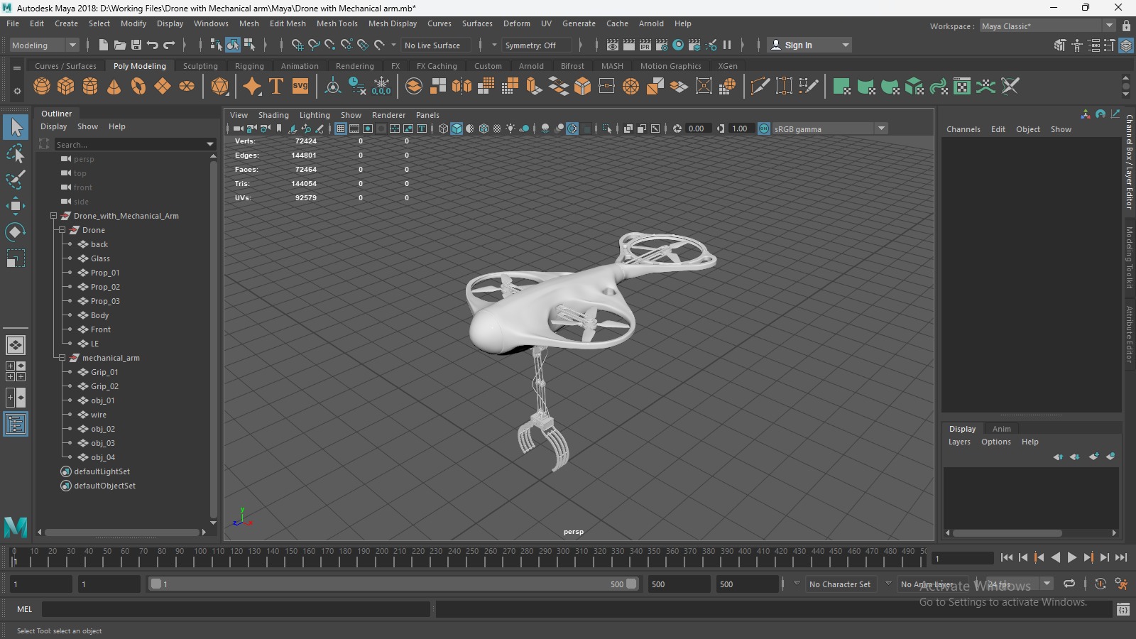1136x639 pixels.
Task: Activate the Rotate tool
Action: pyautogui.click(x=16, y=232)
